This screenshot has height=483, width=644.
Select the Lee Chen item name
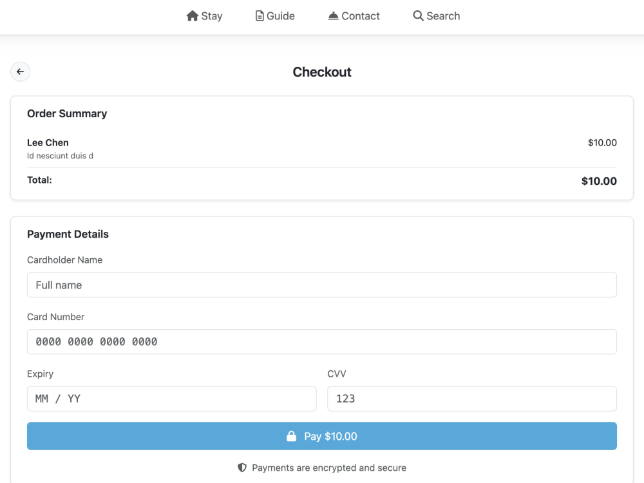[x=48, y=142]
